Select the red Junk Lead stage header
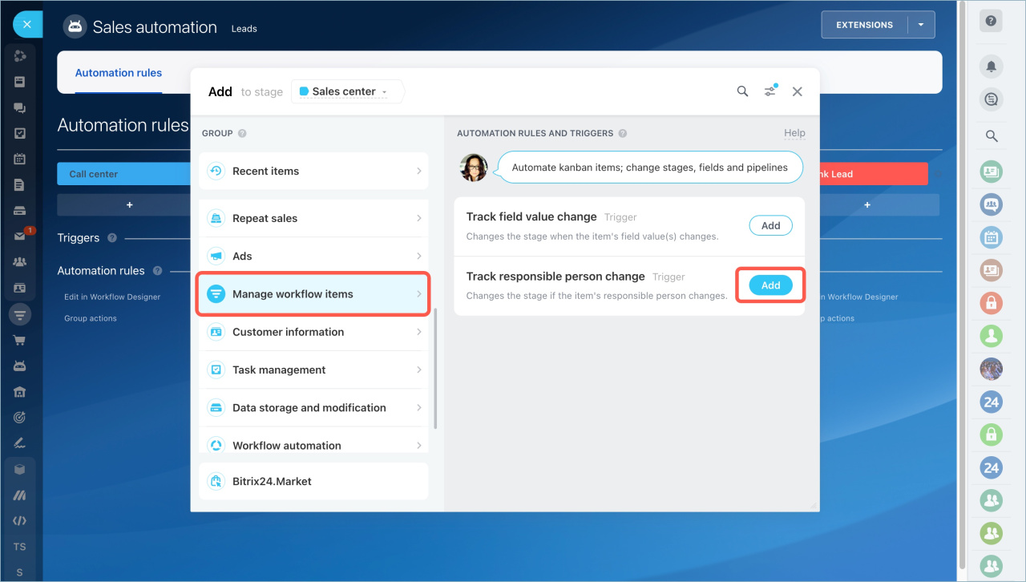Viewport: 1026px width, 582px height. pos(874,174)
